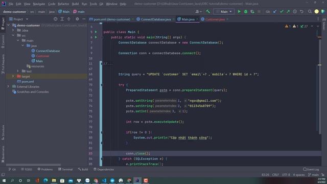Select opened file target icon in Project panel
The height and width of the screenshot is (184, 327).
(x=55, y=19)
